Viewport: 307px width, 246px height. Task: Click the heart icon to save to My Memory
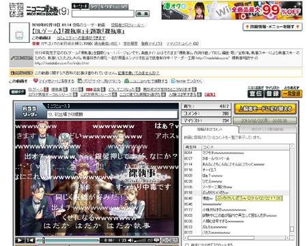pos(35,80)
